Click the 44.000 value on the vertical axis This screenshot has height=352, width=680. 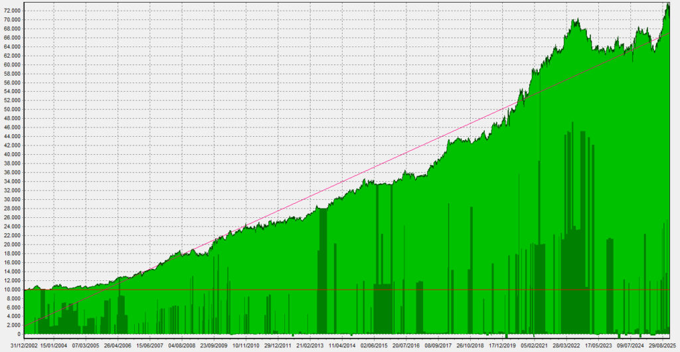point(14,137)
